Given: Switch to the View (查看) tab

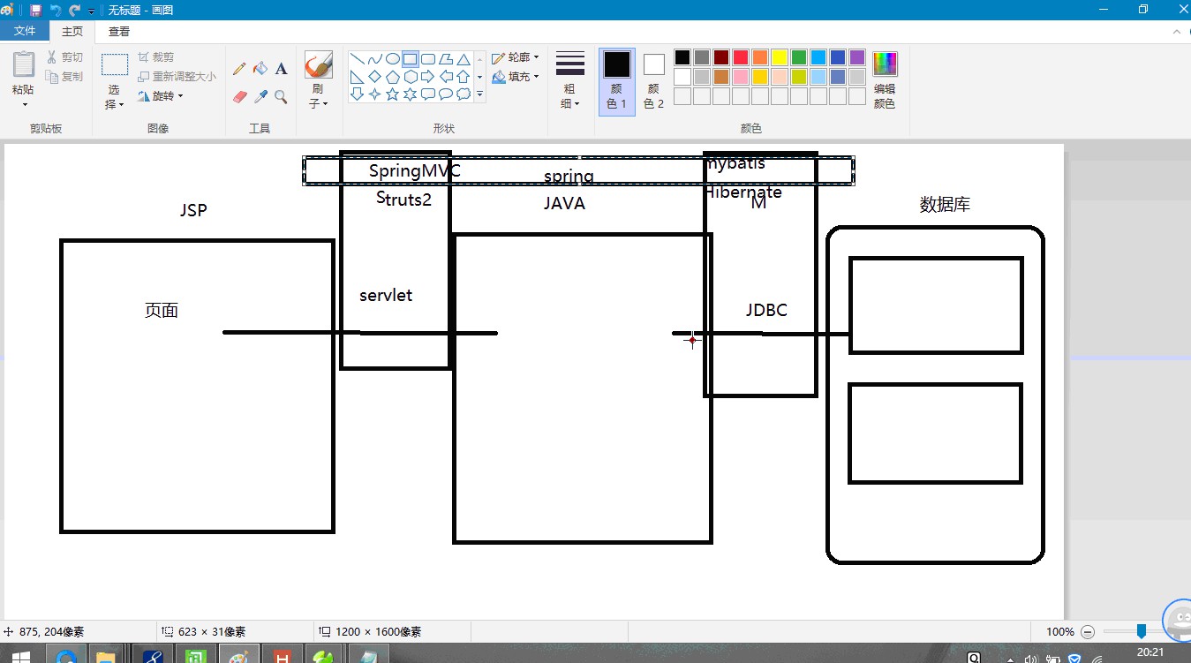Looking at the screenshot, I should 119,31.
